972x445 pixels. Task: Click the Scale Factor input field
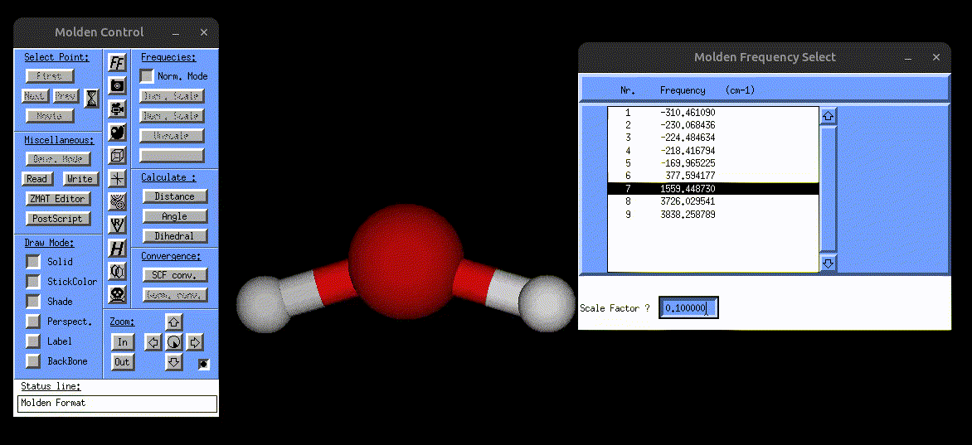click(x=688, y=308)
